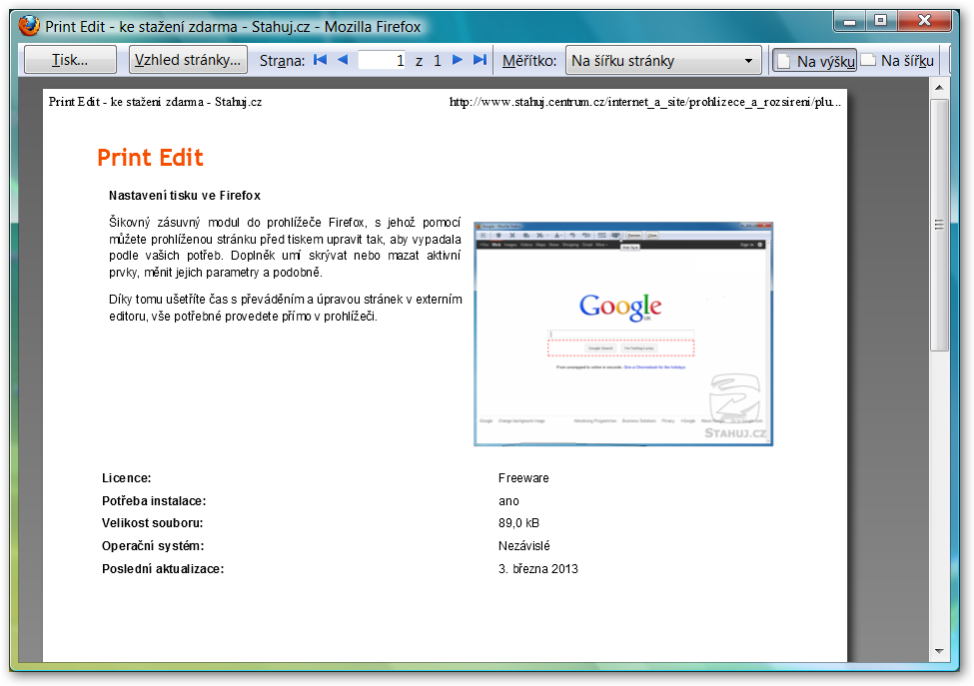Minimize the Firefox window
Image resolution: width=974 pixels, height=686 pixels.
click(850, 21)
